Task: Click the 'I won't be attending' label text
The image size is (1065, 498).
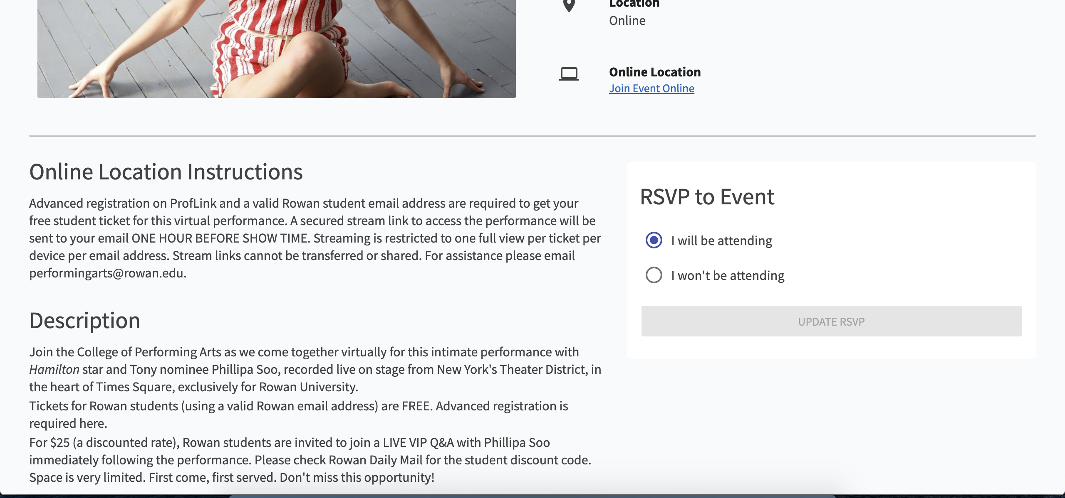Action: point(728,275)
